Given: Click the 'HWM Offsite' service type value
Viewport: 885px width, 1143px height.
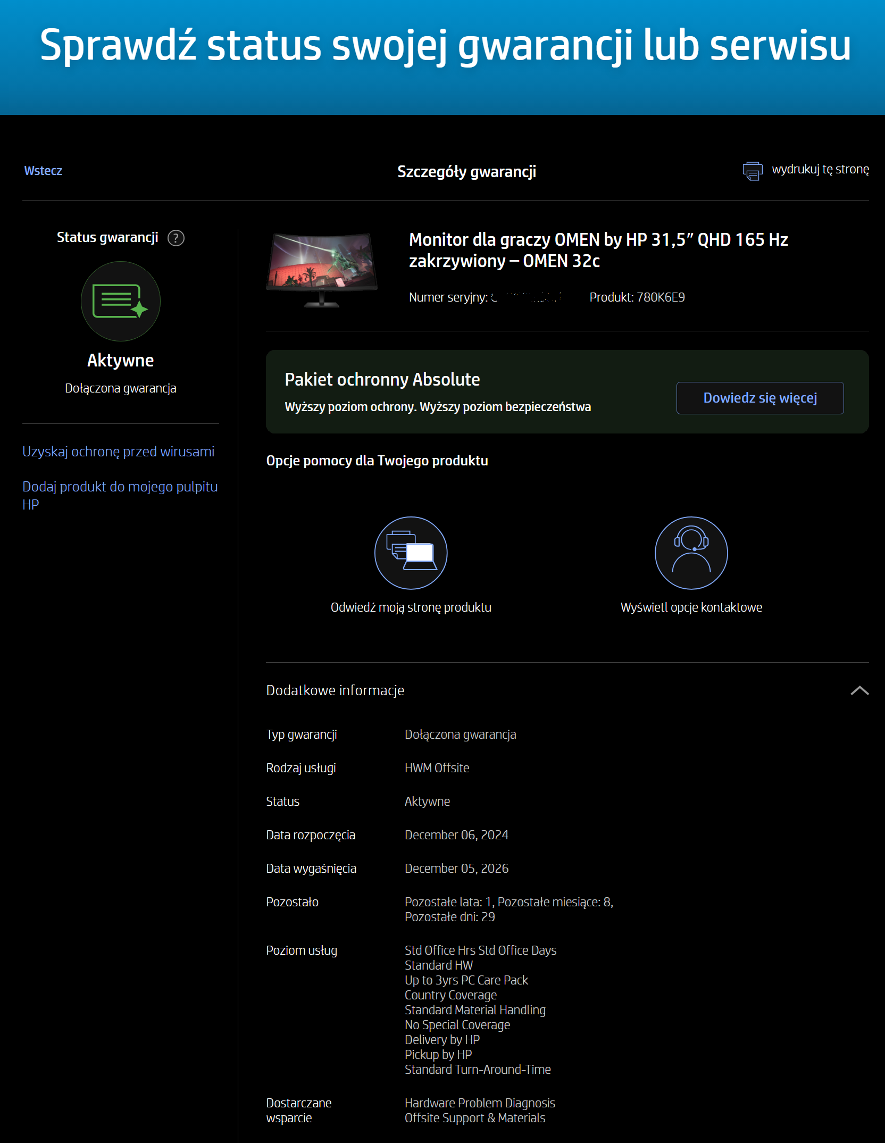Looking at the screenshot, I should pyautogui.click(x=437, y=768).
